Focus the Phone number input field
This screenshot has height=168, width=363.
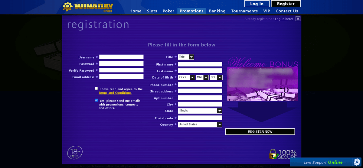click(x=200, y=85)
